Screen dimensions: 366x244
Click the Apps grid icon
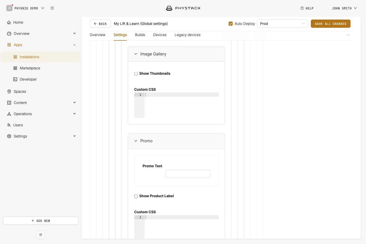[9, 45]
